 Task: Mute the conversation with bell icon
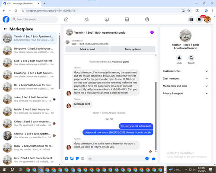179,58
